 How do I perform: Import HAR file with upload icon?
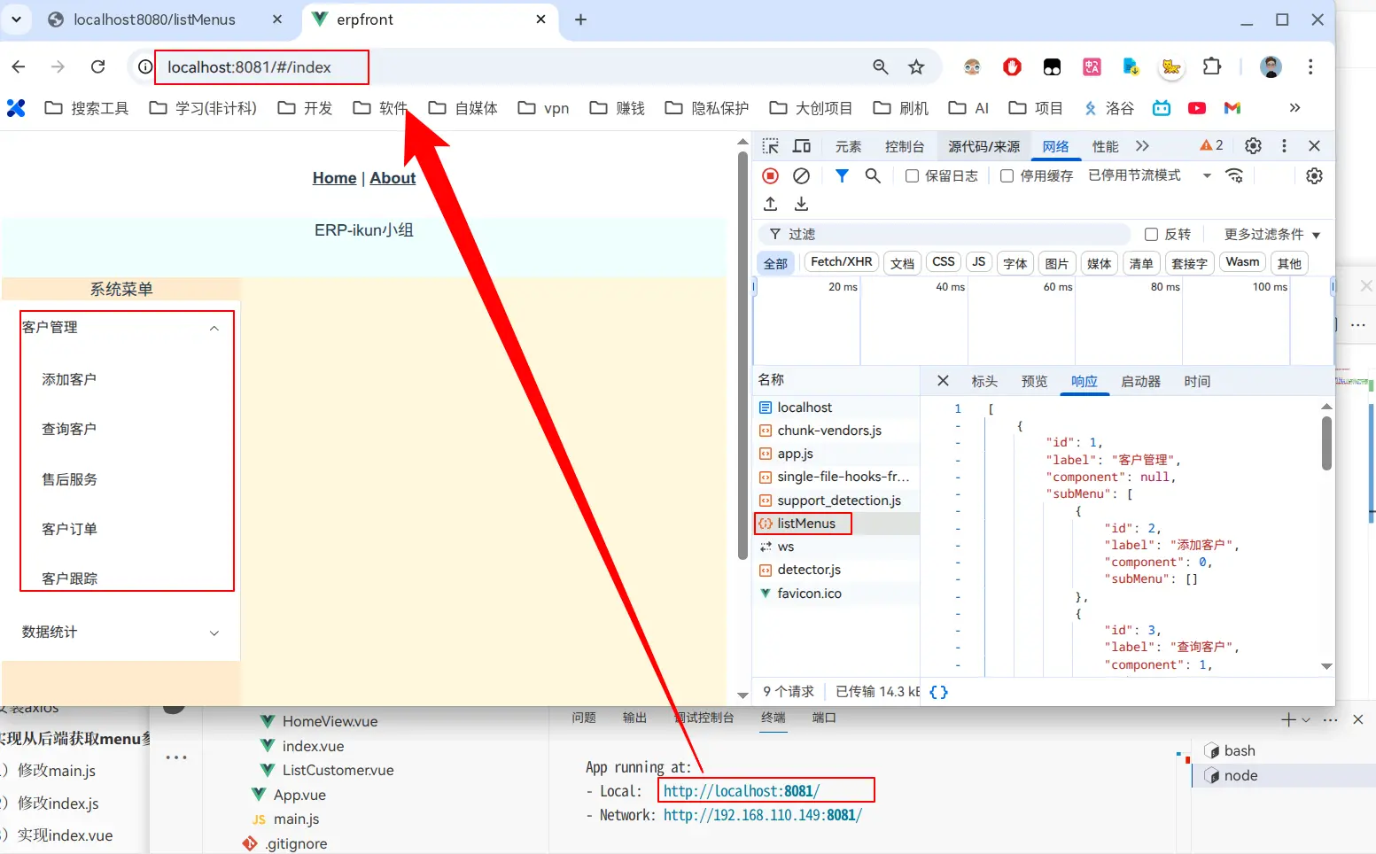[771, 204]
